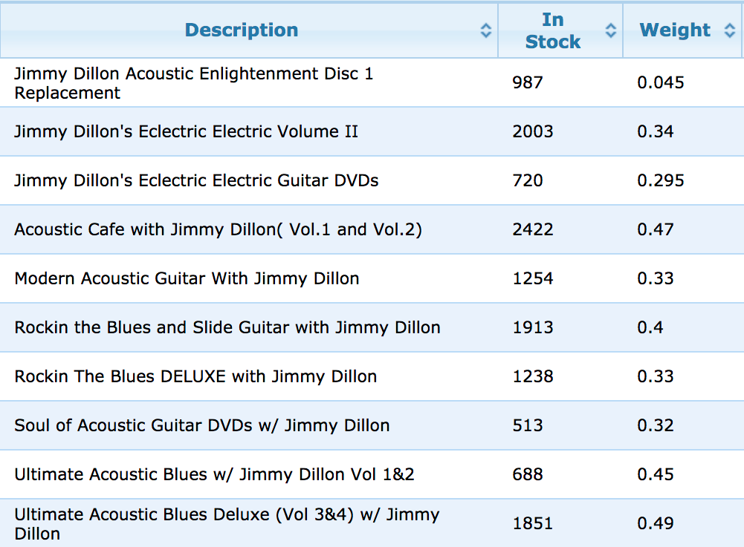Sort by the Description sort arrows icon

(x=485, y=30)
